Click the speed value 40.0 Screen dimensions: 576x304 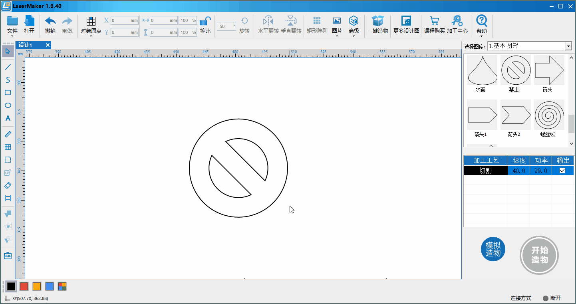(x=519, y=171)
